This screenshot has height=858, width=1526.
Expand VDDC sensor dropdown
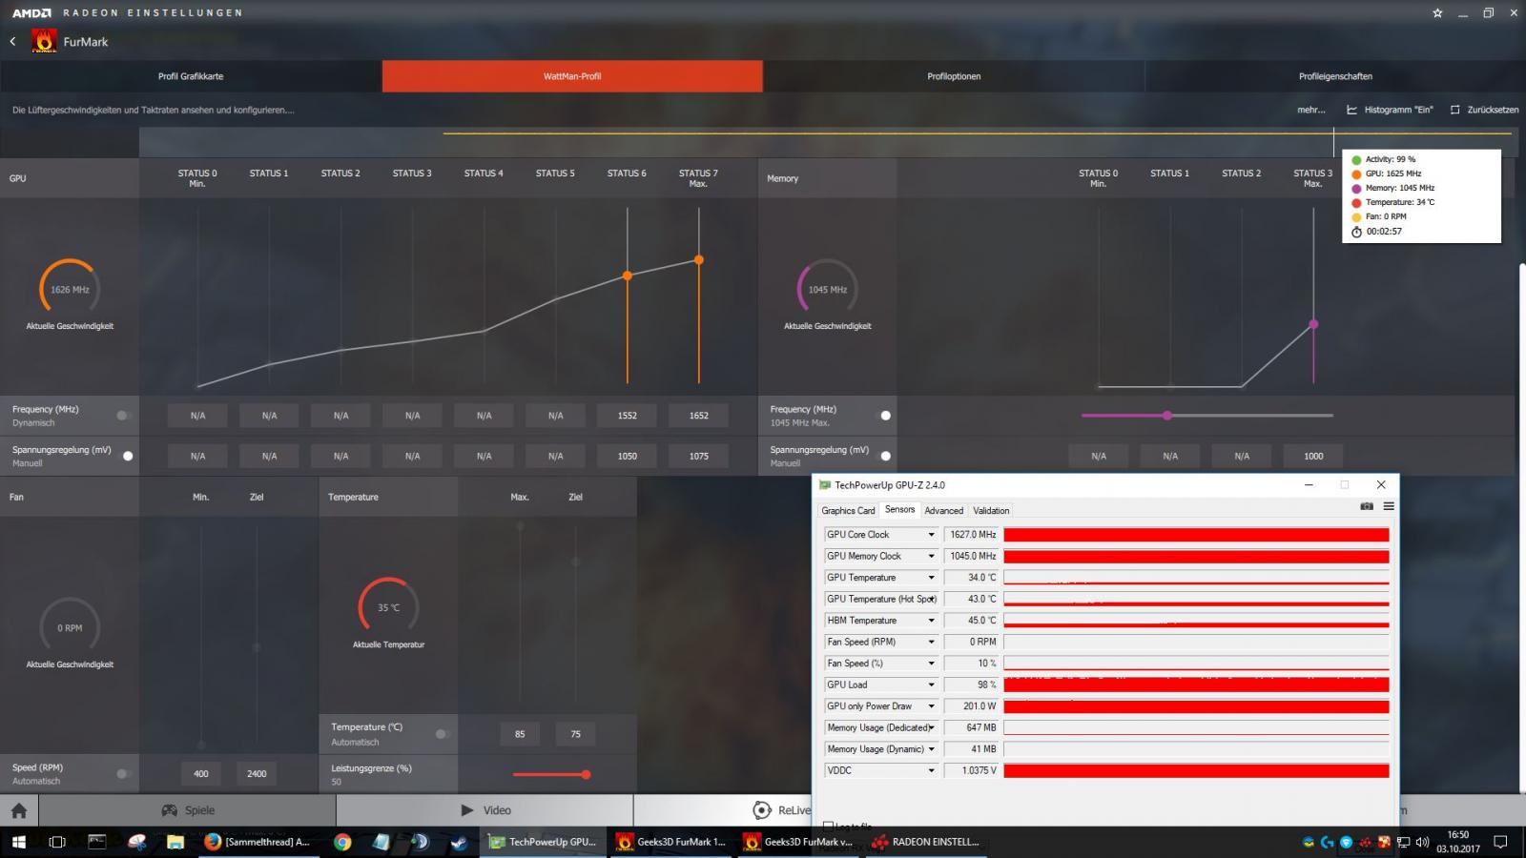931,770
